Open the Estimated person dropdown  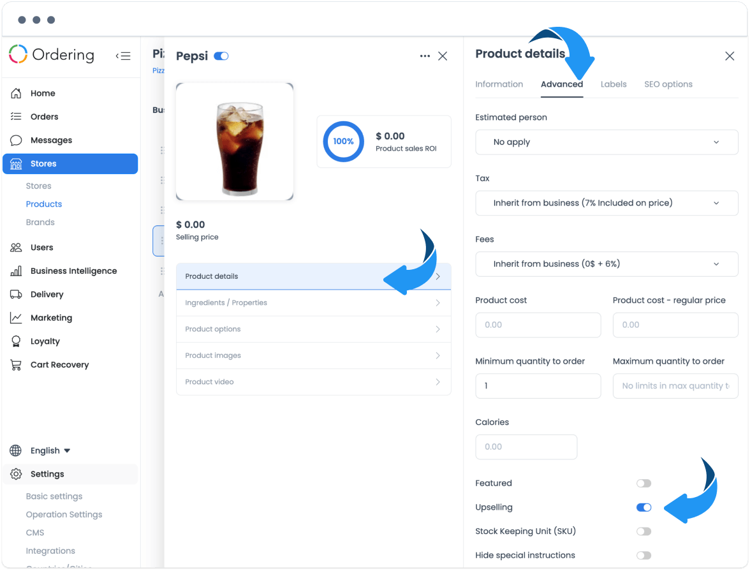point(607,142)
